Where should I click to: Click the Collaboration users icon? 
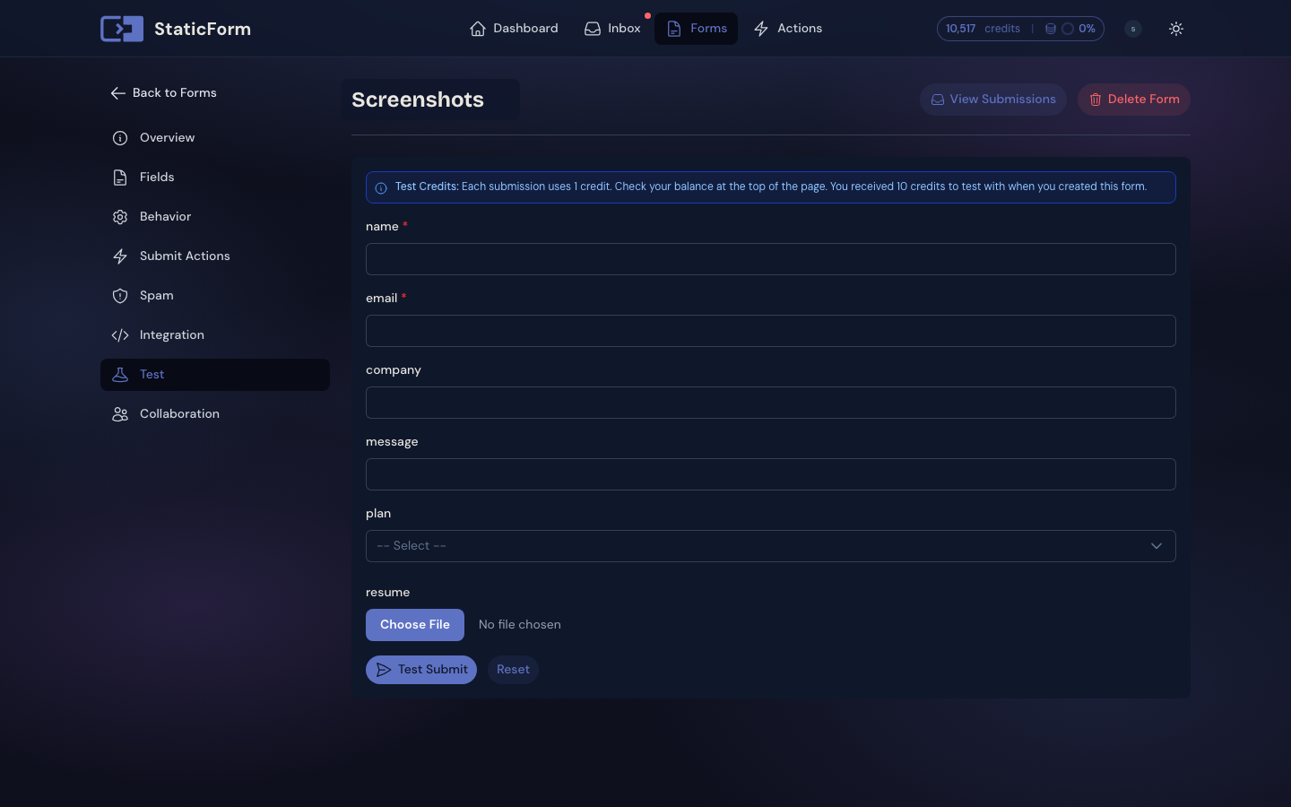click(120, 414)
